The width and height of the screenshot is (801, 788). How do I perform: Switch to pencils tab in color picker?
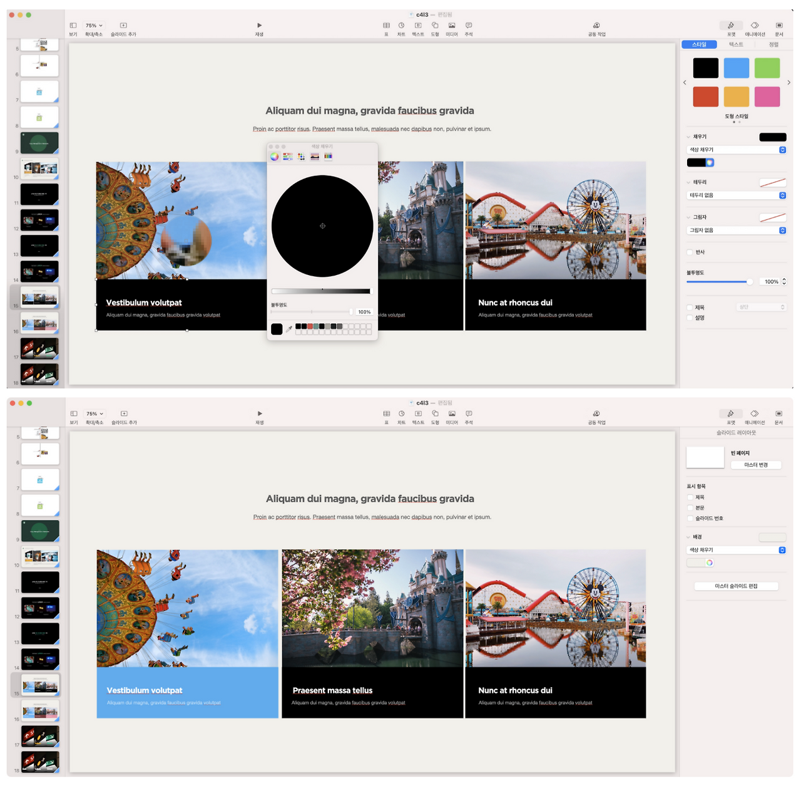coord(328,156)
